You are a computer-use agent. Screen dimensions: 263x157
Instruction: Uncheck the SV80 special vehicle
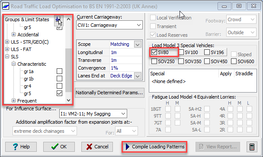click(x=154, y=52)
